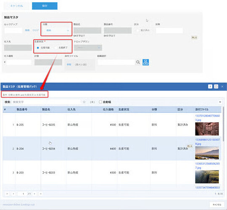
Task: Click the river landscape thumbnail in row B-204
Action: pos(207,153)
